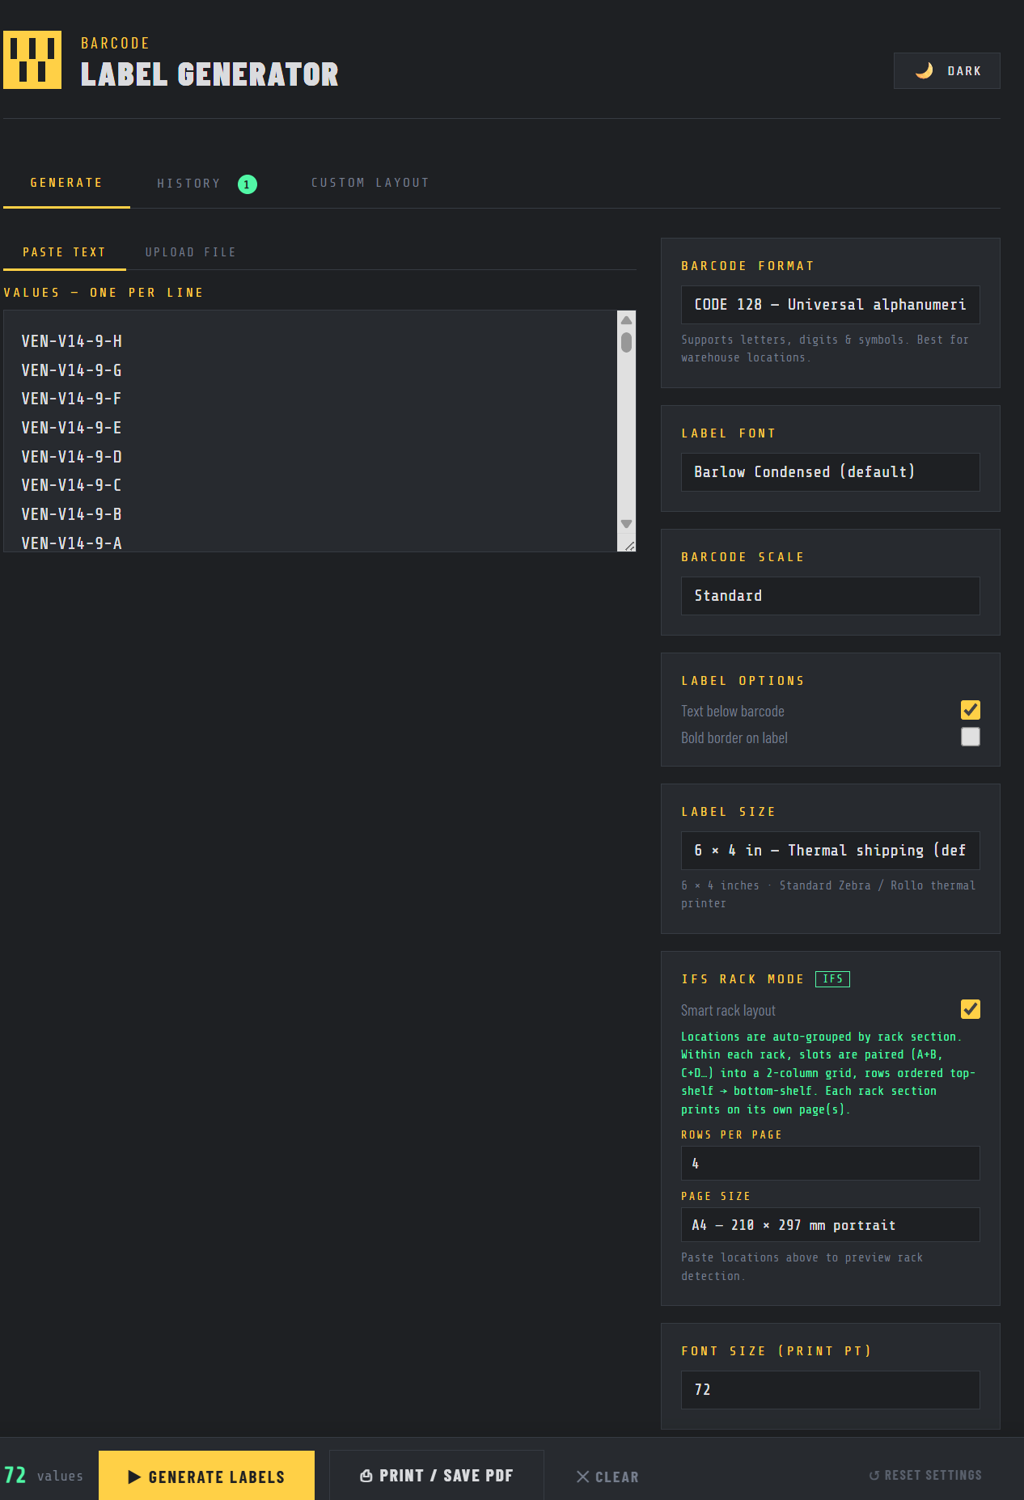Viewport: 1024px width, 1500px height.
Task: Click the textarea scrollbar thumb
Action: pos(626,342)
